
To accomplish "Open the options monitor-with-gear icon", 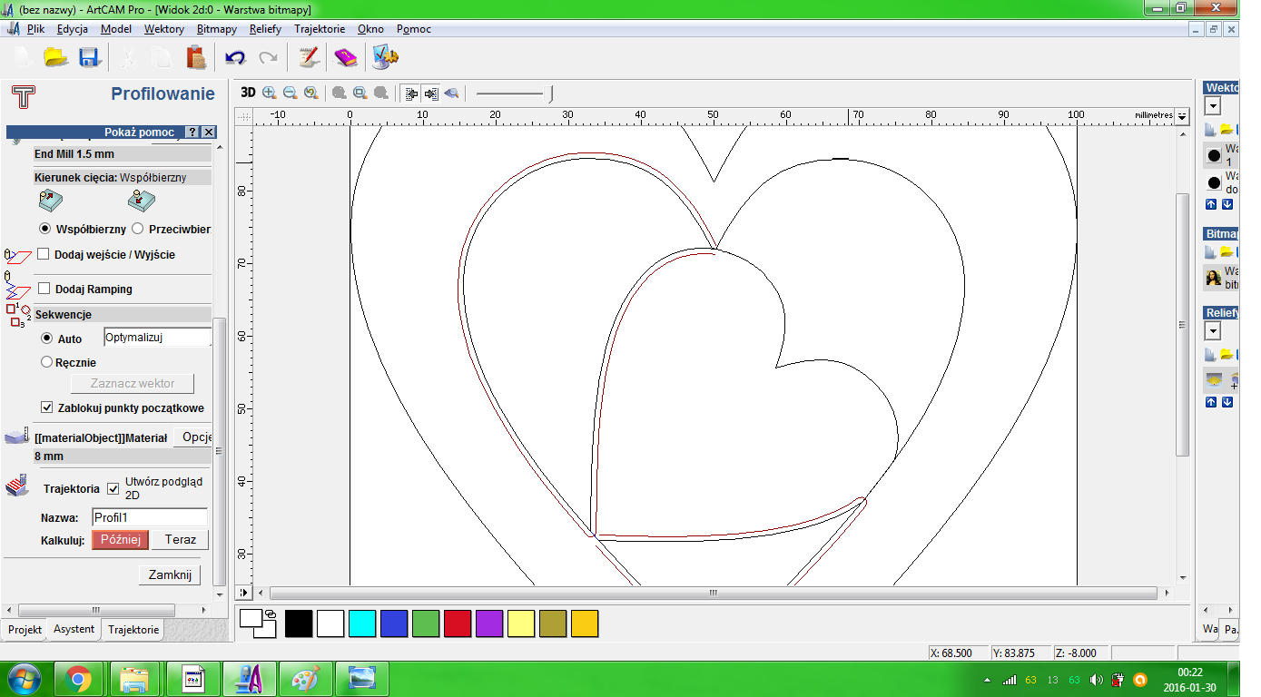I will (385, 57).
